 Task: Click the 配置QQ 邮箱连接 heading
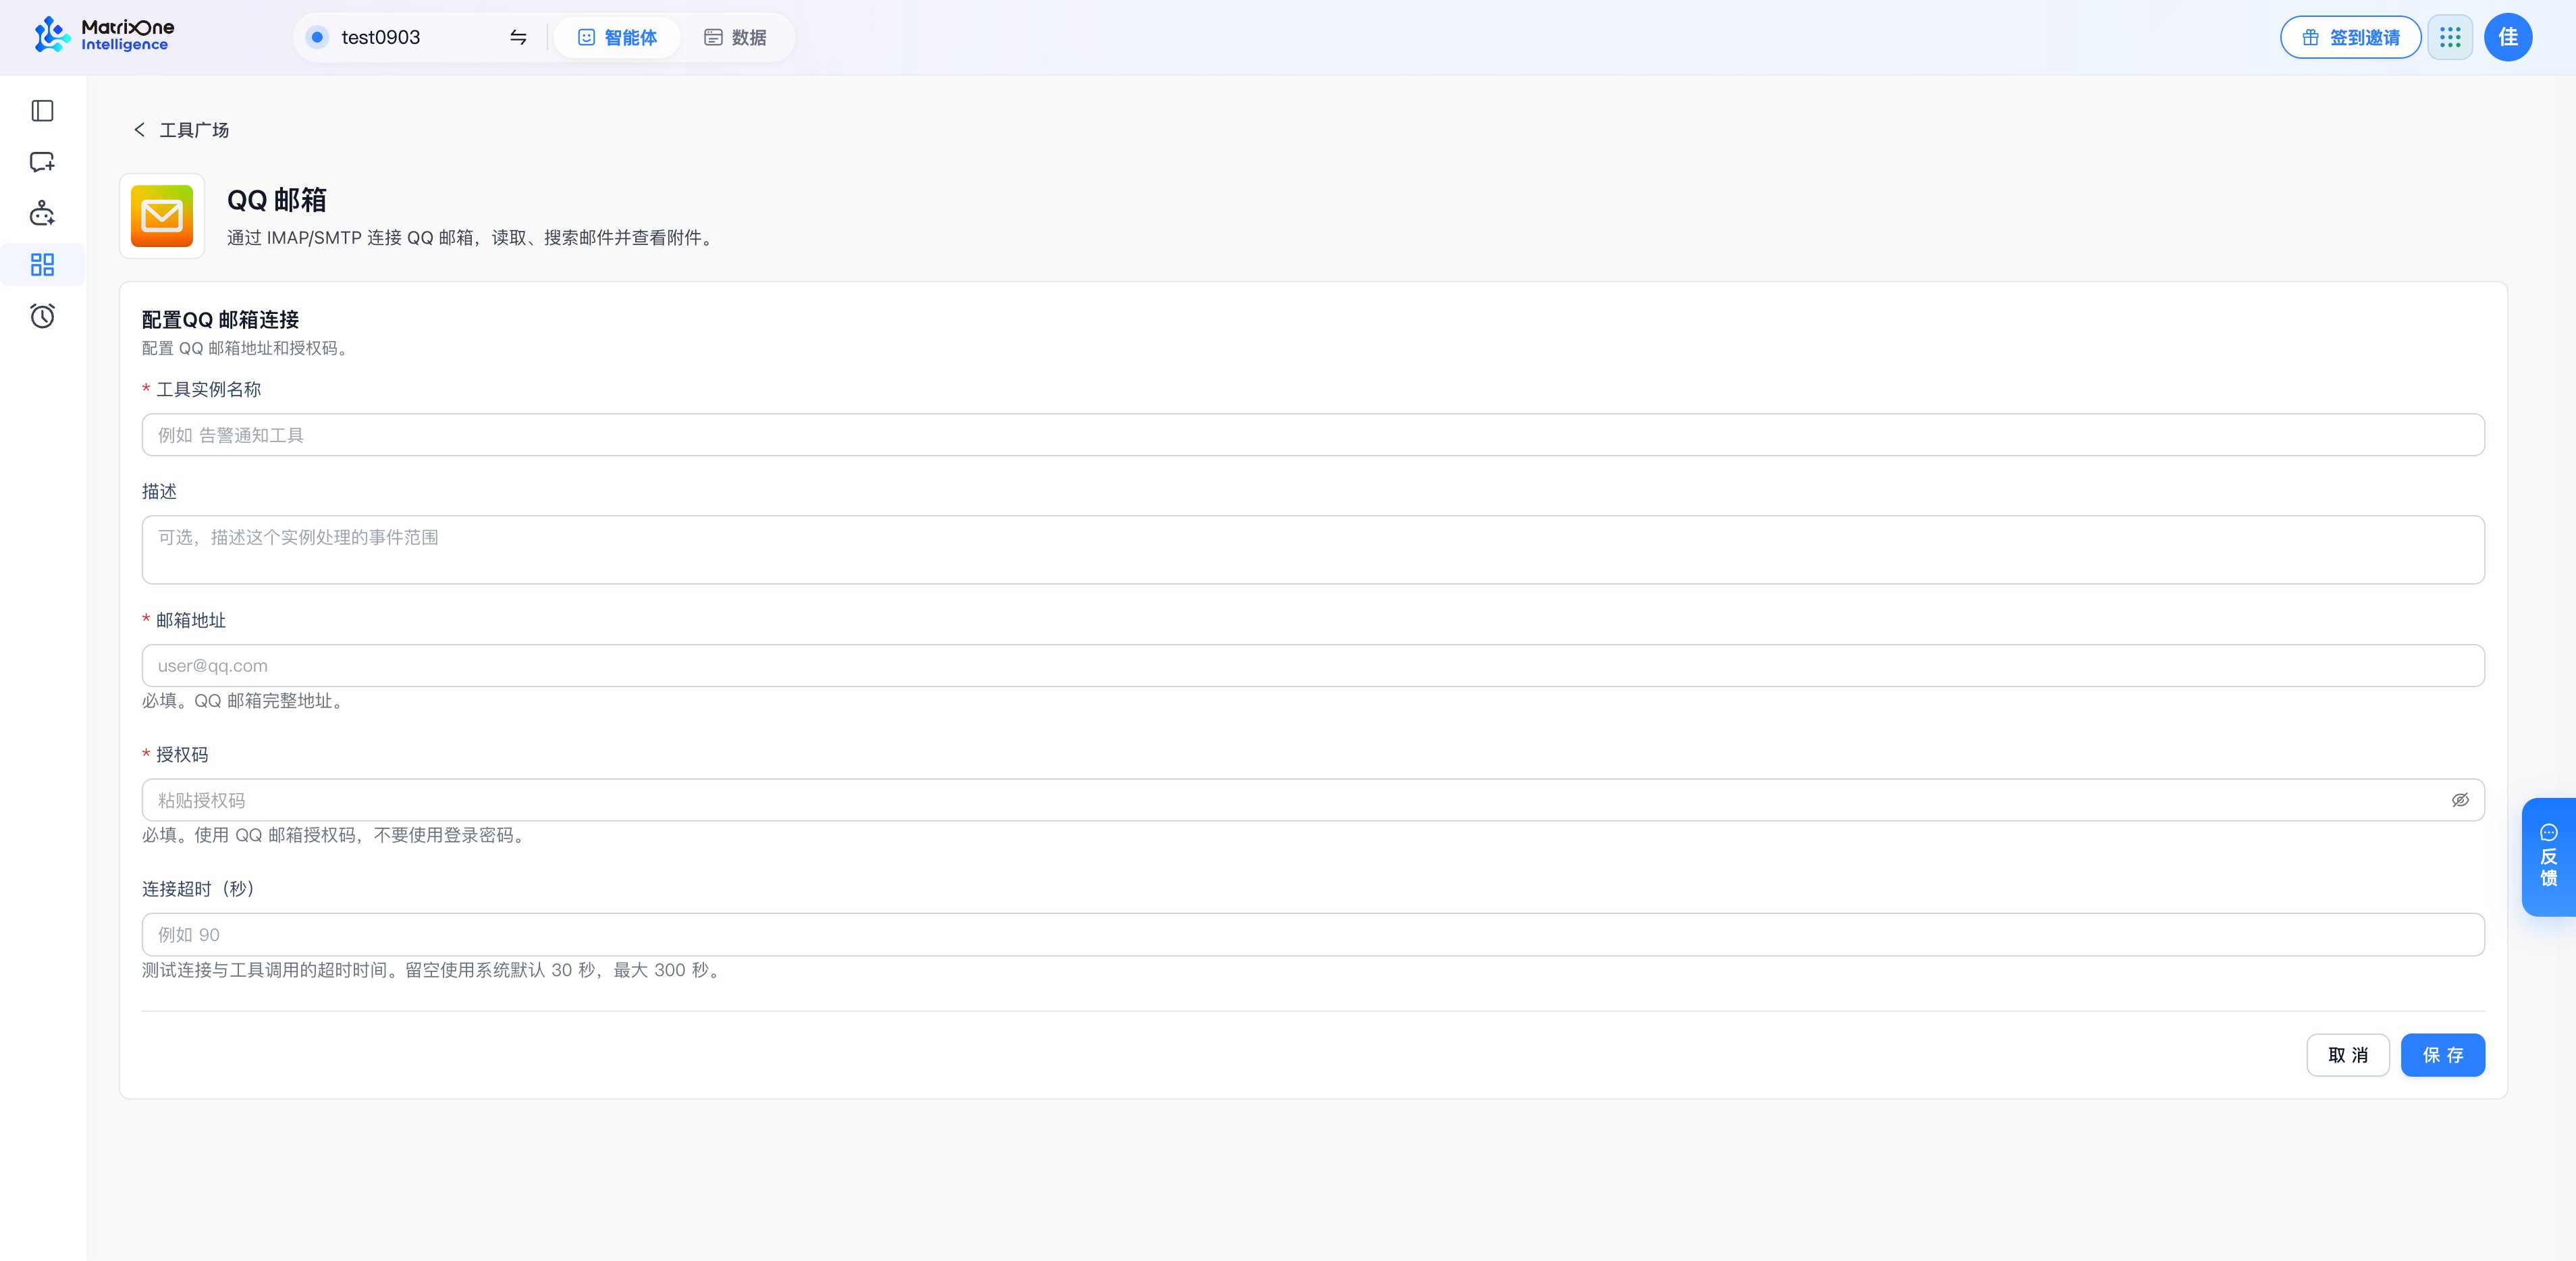click(x=220, y=320)
